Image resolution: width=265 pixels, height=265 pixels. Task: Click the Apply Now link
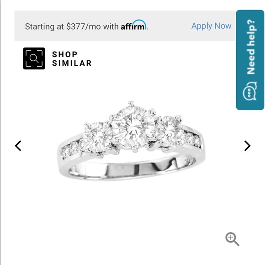click(211, 26)
